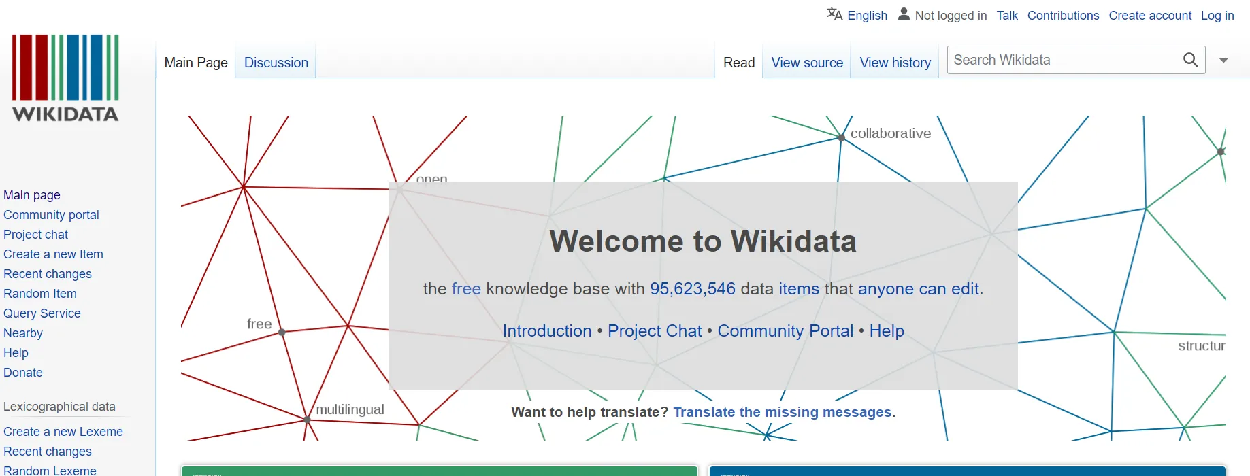The image size is (1250, 476).
Task: Go to Main page in sidebar
Action: (x=32, y=195)
